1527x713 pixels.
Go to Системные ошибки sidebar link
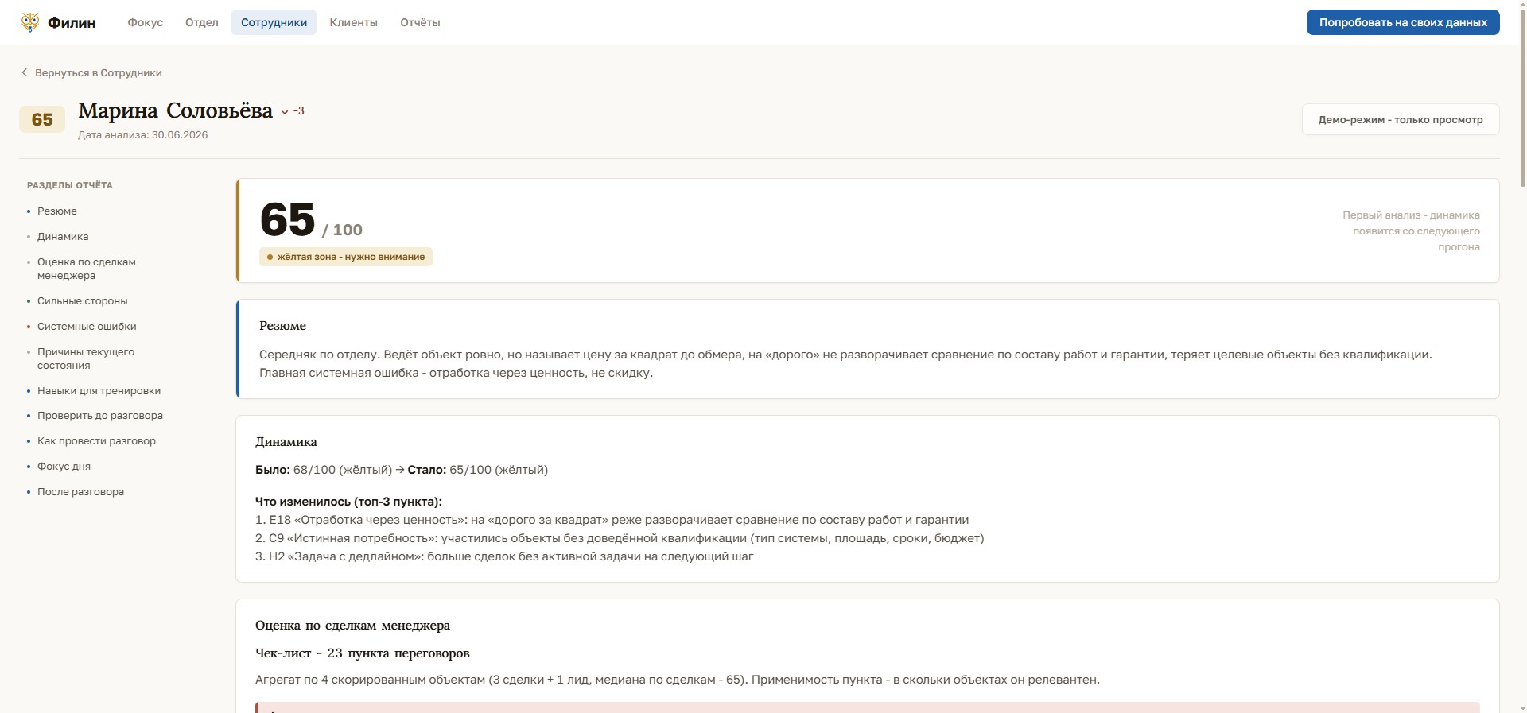click(87, 327)
